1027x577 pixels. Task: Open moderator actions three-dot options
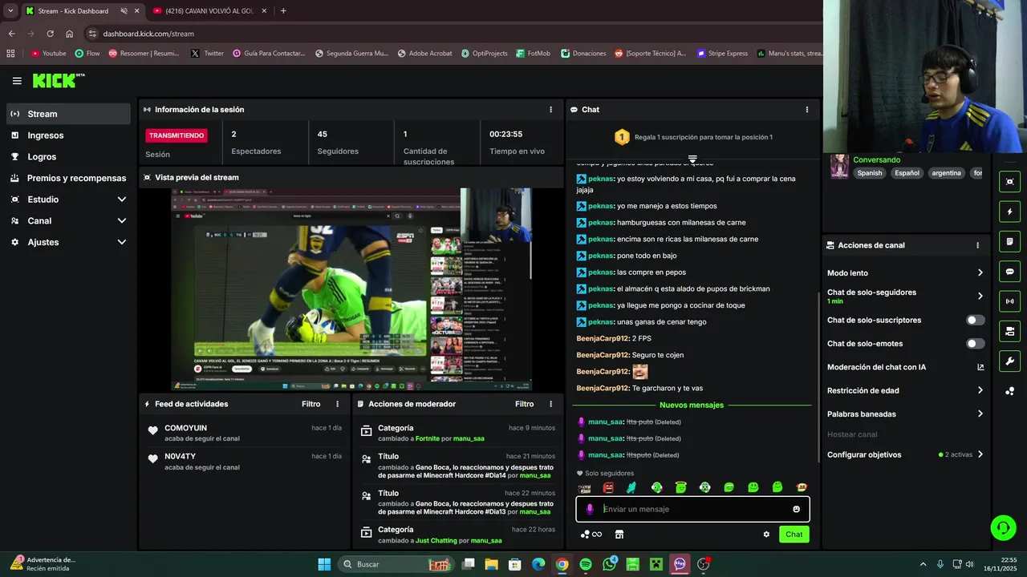tap(550, 404)
